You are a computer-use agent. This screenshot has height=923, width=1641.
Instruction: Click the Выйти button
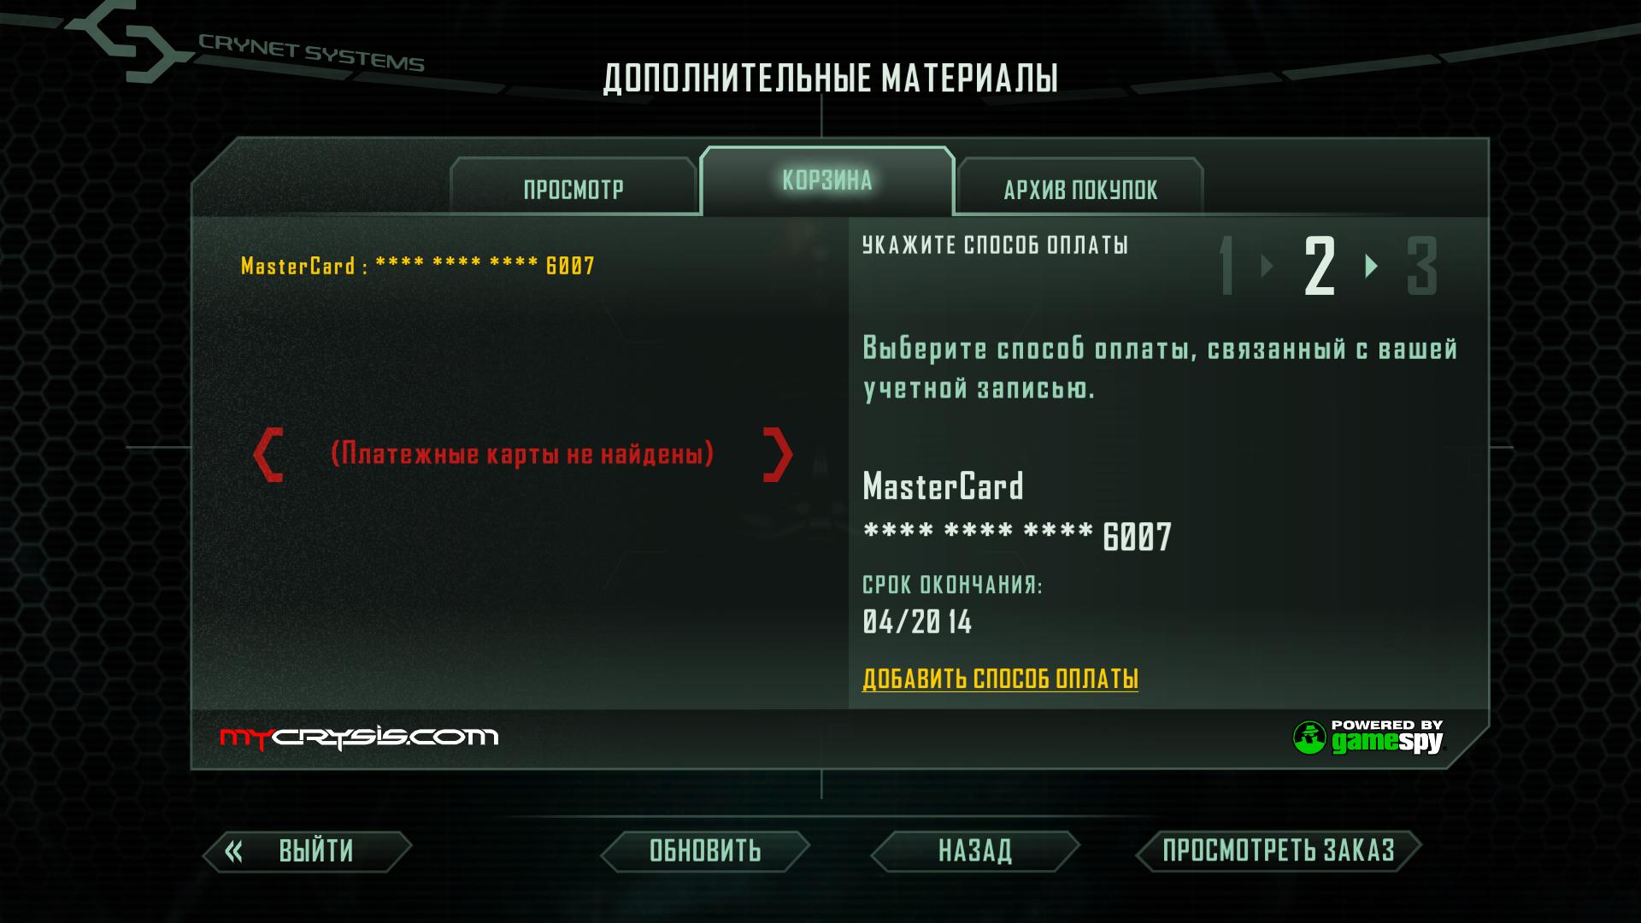pyautogui.click(x=308, y=851)
